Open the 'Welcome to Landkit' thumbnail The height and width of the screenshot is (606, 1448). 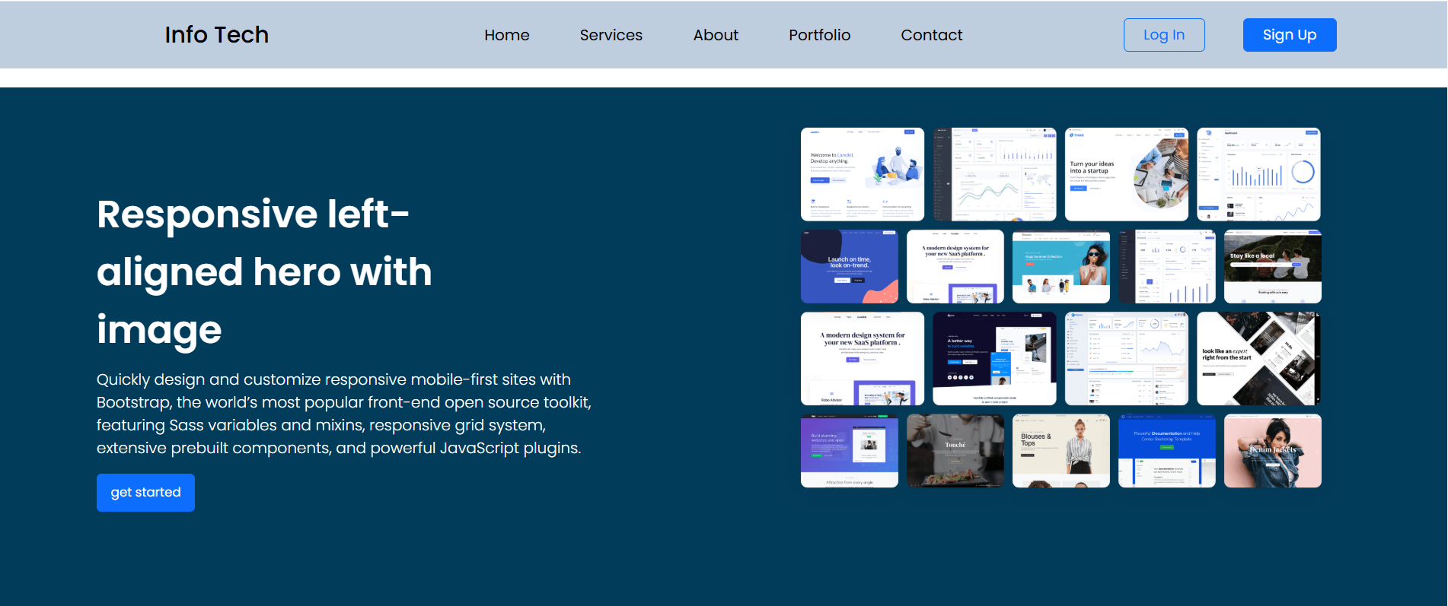coord(862,174)
